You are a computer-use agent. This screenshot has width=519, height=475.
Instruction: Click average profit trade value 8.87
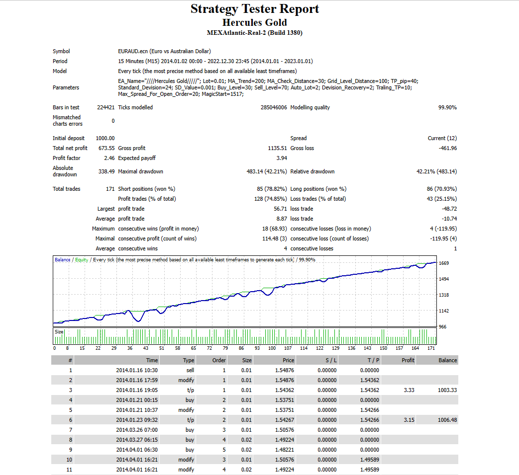pyautogui.click(x=282, y=219)
